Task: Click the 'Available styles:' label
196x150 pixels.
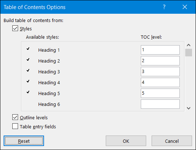Action: click(42, 37)
